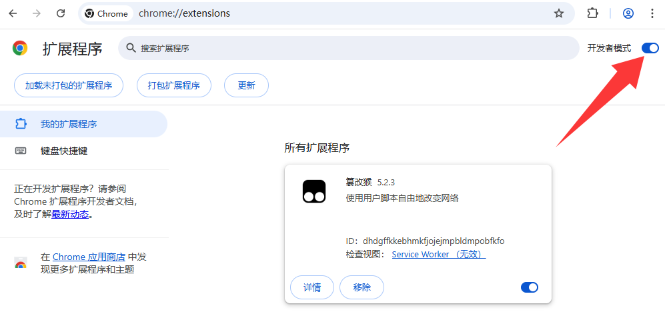Click the 篡改猴 extension icon
The width and height of the screenshot is (665, 312).
click(314, 191)
